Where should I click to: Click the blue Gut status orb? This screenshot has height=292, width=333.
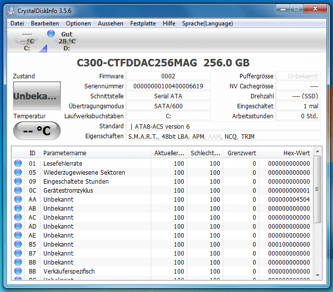coord(51,33)
